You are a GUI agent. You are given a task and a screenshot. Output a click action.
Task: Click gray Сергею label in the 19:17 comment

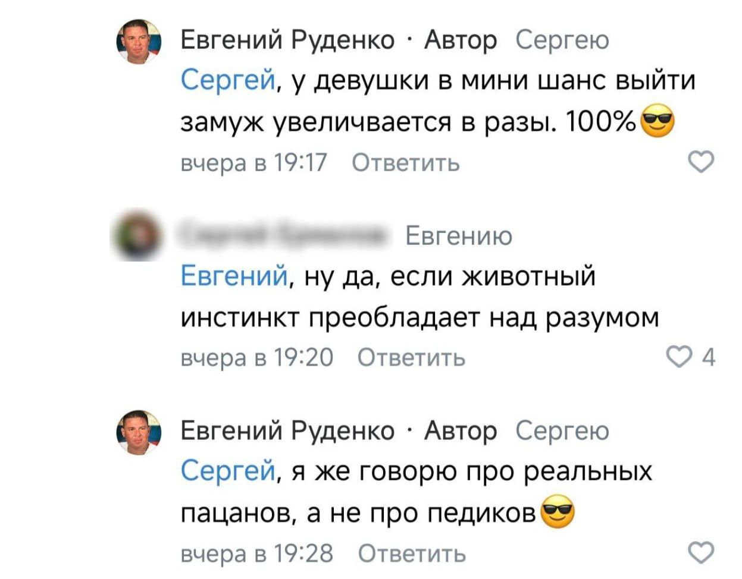click(x=562, y=41)
